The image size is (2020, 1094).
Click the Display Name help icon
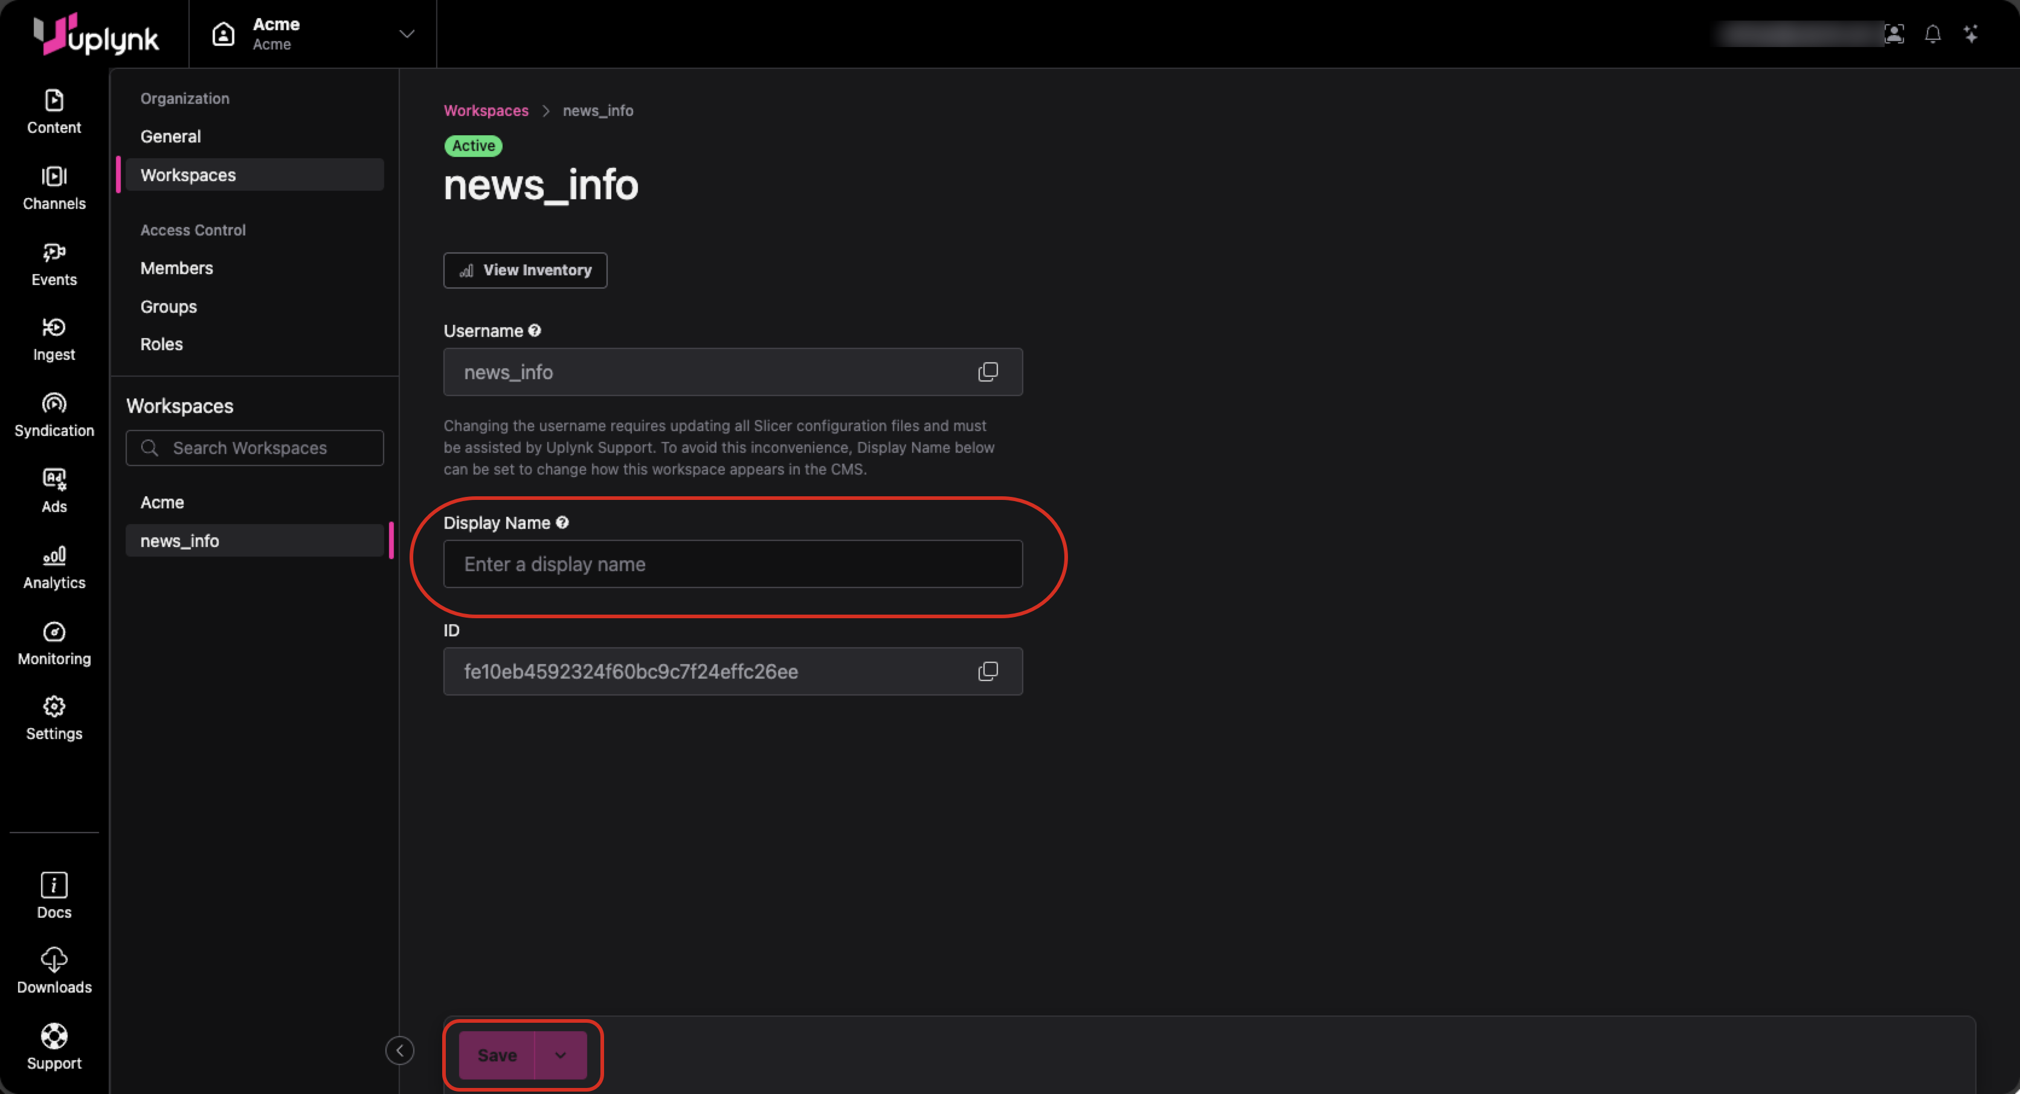pos(562,523)
